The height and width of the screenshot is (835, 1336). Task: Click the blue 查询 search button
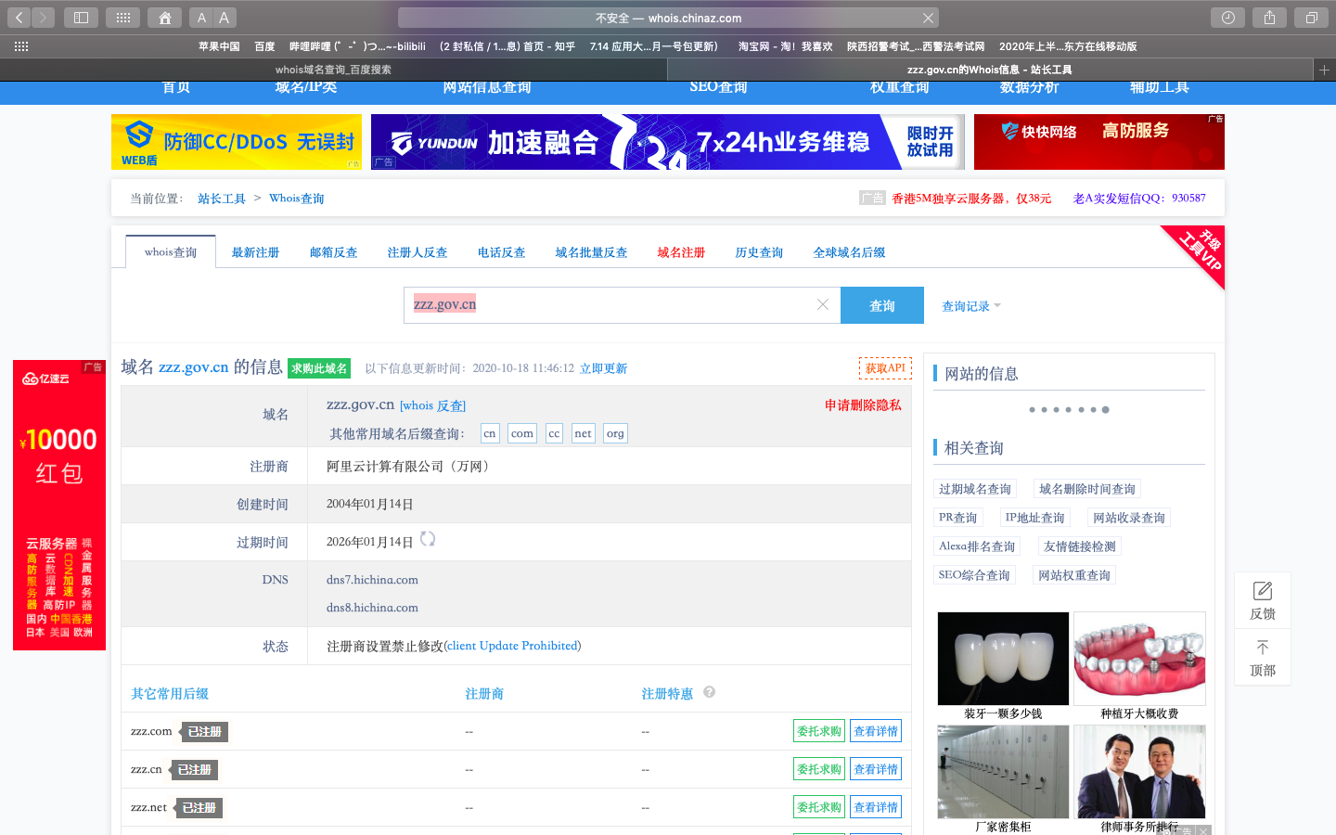pyautogui.click(x=882, y=305)
